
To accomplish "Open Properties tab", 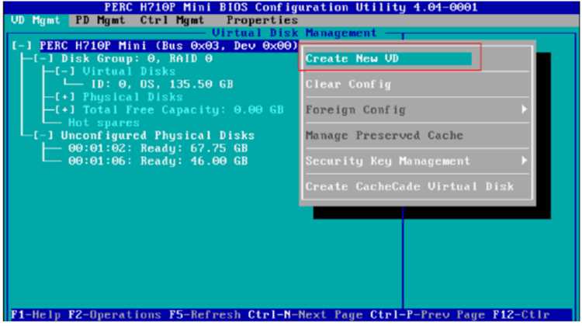I will point(262,20).
